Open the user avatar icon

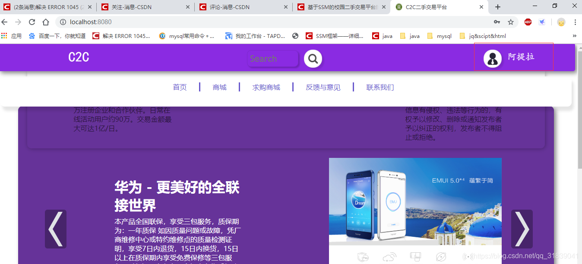point(492,59)
